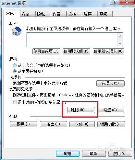Click the 使用当前页 button
135x160 pixels.
(46, 51)
